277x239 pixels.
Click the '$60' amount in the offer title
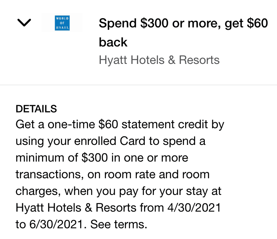coord(258,23)
